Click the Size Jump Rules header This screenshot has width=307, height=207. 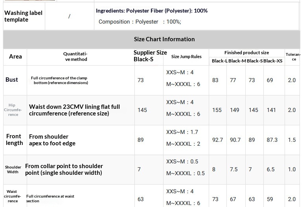pos(186,57)
